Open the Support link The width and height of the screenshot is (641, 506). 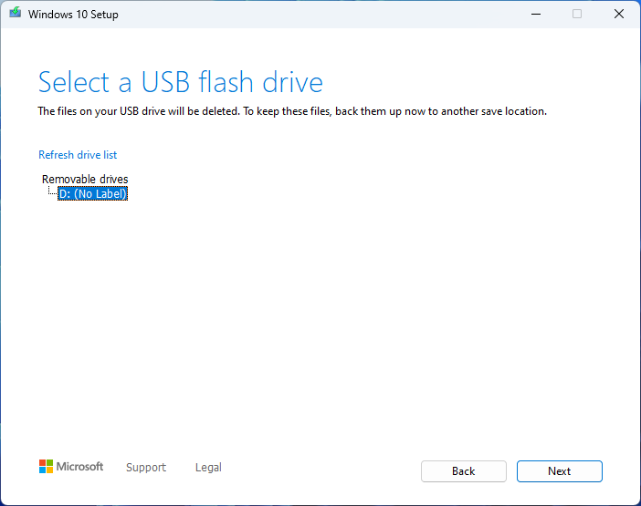pyautogui.click(x=146, y=468)
